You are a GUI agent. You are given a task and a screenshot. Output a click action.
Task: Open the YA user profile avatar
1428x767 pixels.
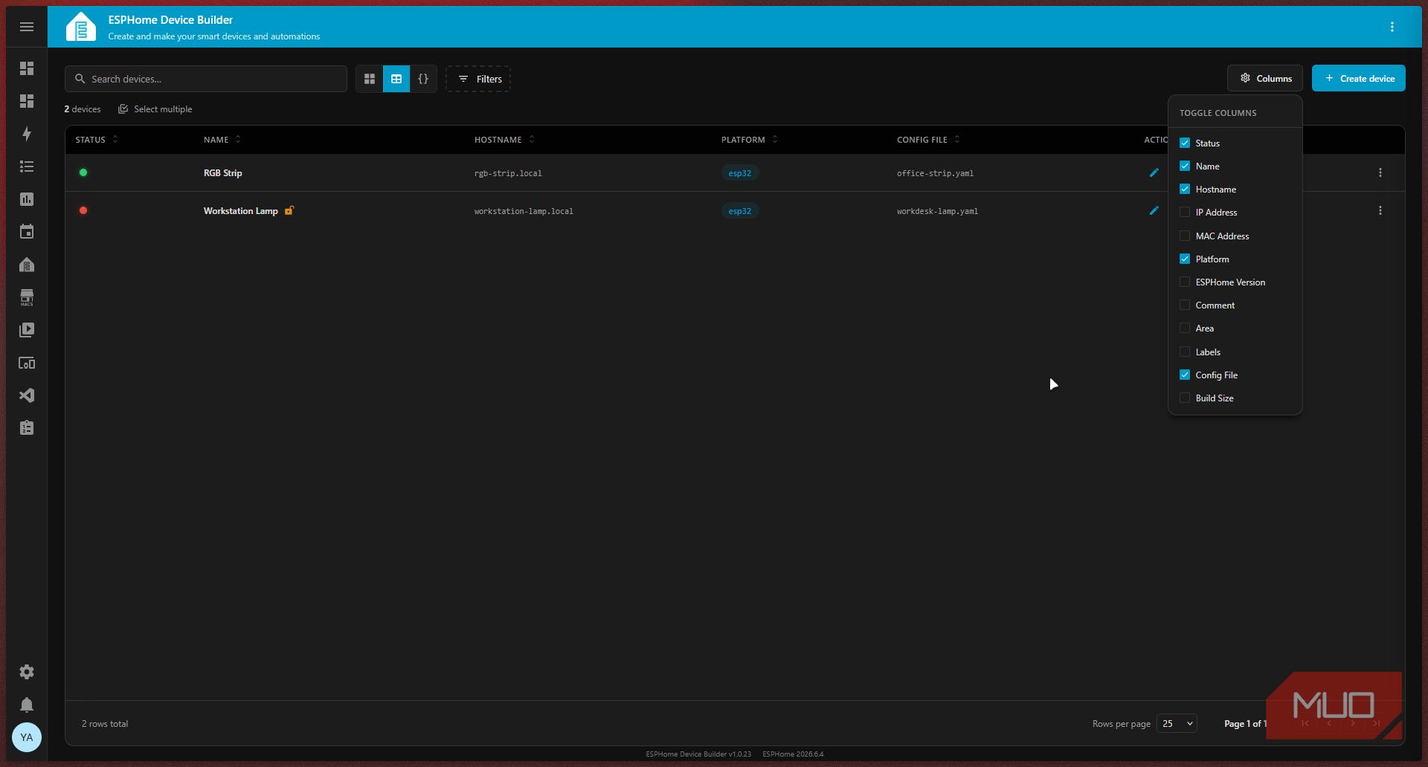[27, 737]
